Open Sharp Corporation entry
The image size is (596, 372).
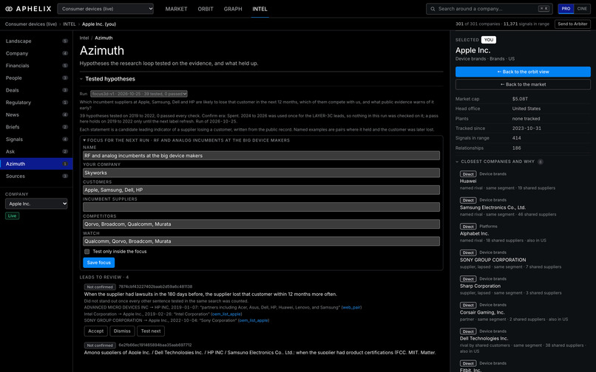480,286
